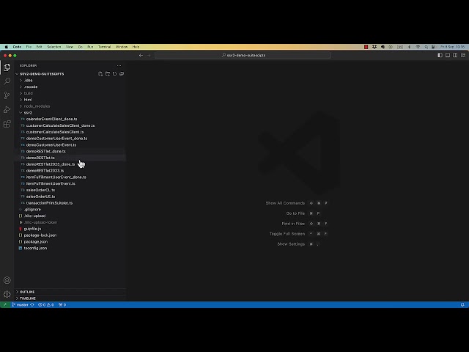Open the Run and Debug view
The width and height of the screenshot is (469, 352).
pyautogui.click(x=7, y=109)
